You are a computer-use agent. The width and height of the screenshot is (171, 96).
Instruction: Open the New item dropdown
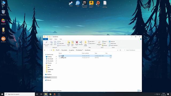pyautogui.click(x=91, y=42)
